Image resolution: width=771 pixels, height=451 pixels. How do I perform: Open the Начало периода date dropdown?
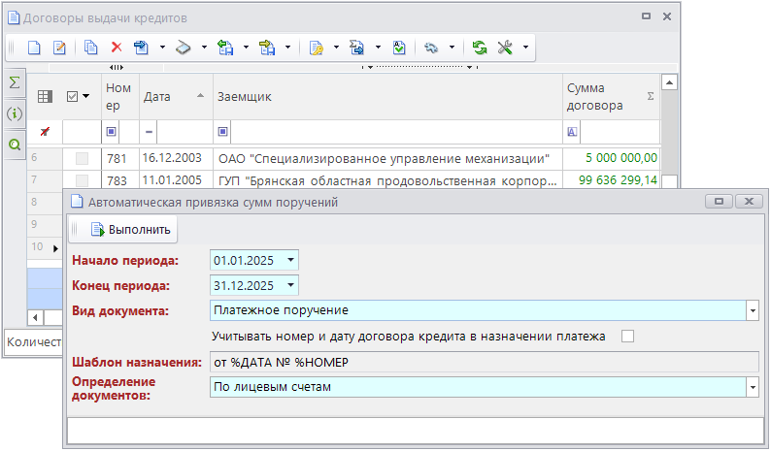(290, 260)
